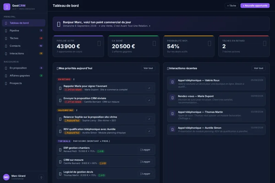Click Aujourd'hui badge under Relancer Sophie
This screenshot has height=183, width=275.
72,121
